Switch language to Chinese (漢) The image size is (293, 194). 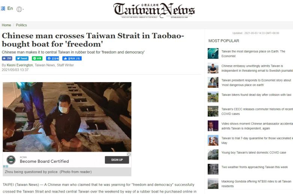(x=3, y=9)
